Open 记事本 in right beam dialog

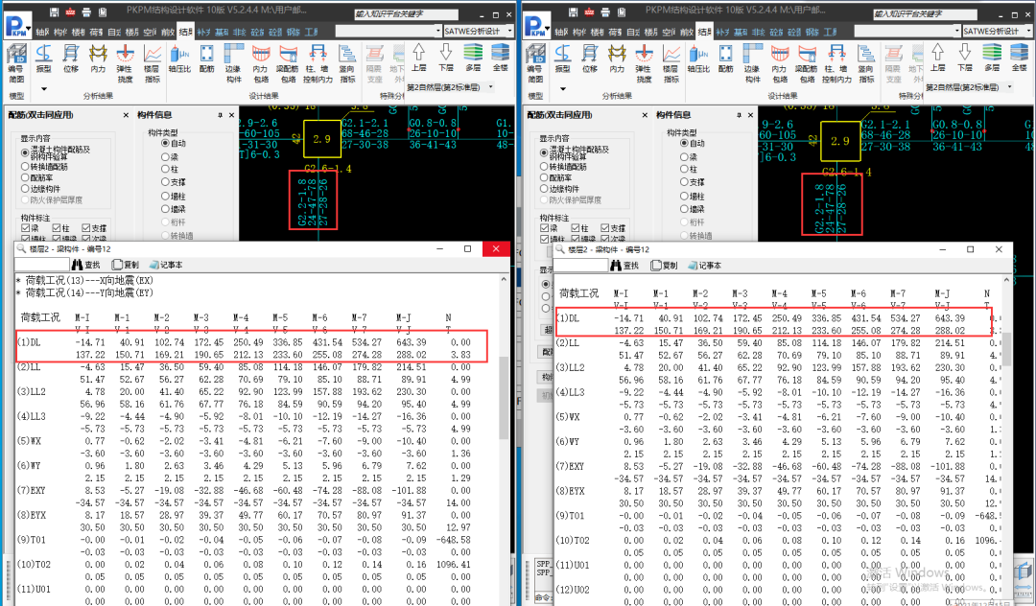[x=704, y=266]
